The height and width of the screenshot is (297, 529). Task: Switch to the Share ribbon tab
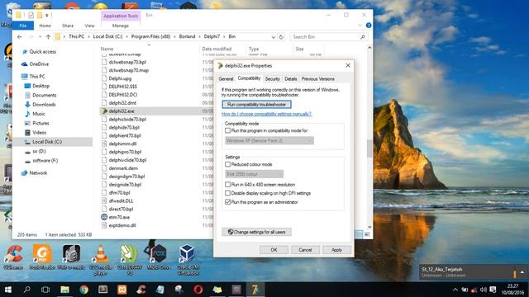click(68, 26)
